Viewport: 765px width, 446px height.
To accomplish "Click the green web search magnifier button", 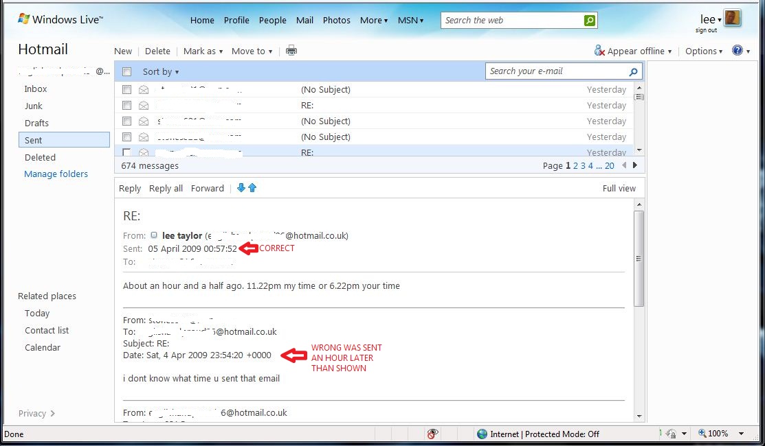I will click(x=589, y=20).
